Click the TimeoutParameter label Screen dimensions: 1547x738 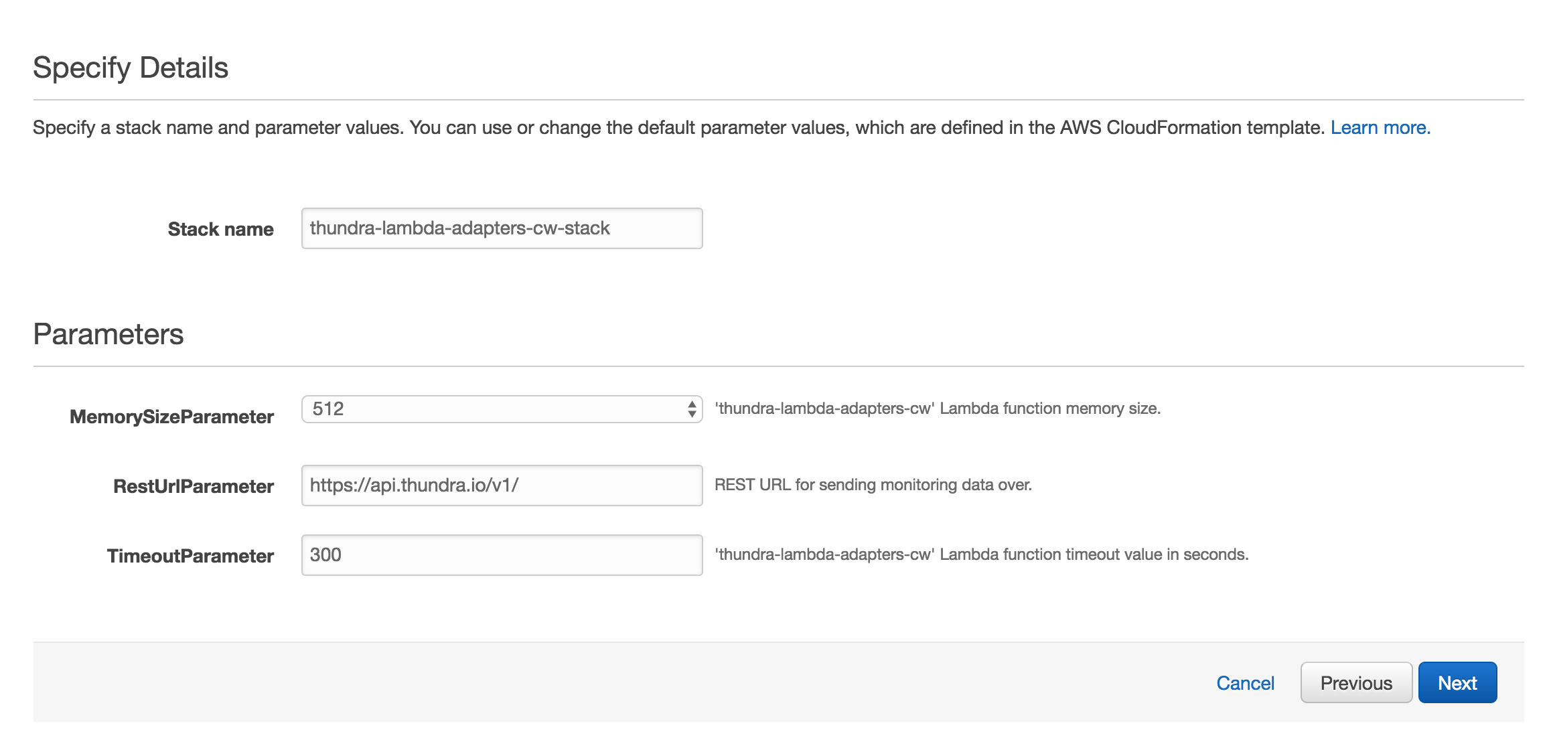(x=190, y=556)
